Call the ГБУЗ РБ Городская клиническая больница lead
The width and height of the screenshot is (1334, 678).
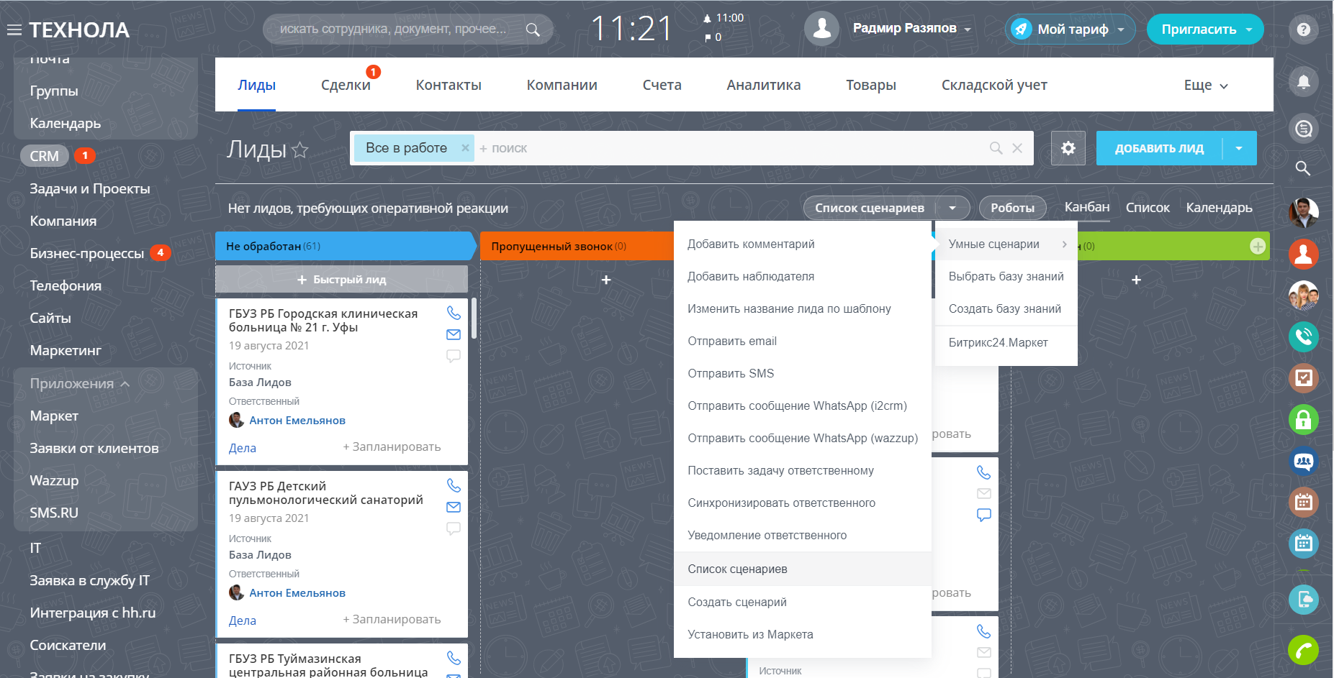pyautogui.click(x=454, y=313)
